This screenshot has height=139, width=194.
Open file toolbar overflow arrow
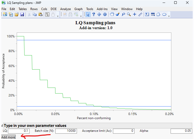coord(58,16)
